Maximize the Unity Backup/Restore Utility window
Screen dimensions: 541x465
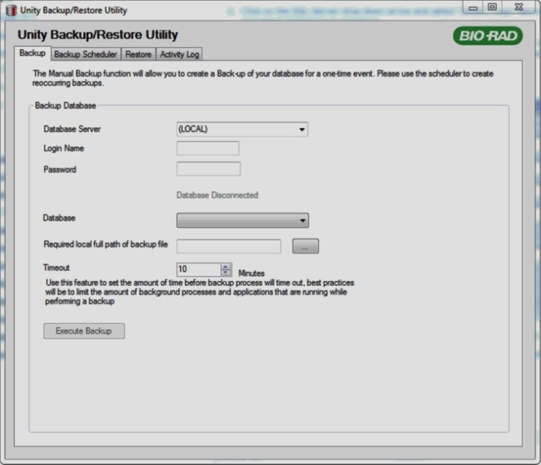click(x=493, y=8)
